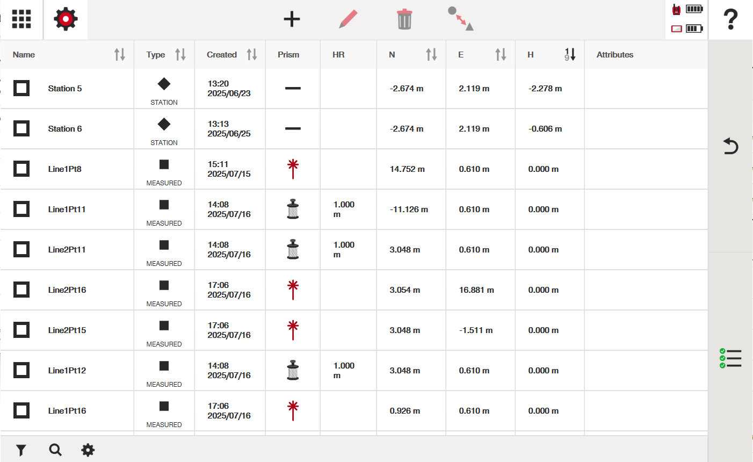Open help with question mark icon
753x462 pixels.
(730, 19)
